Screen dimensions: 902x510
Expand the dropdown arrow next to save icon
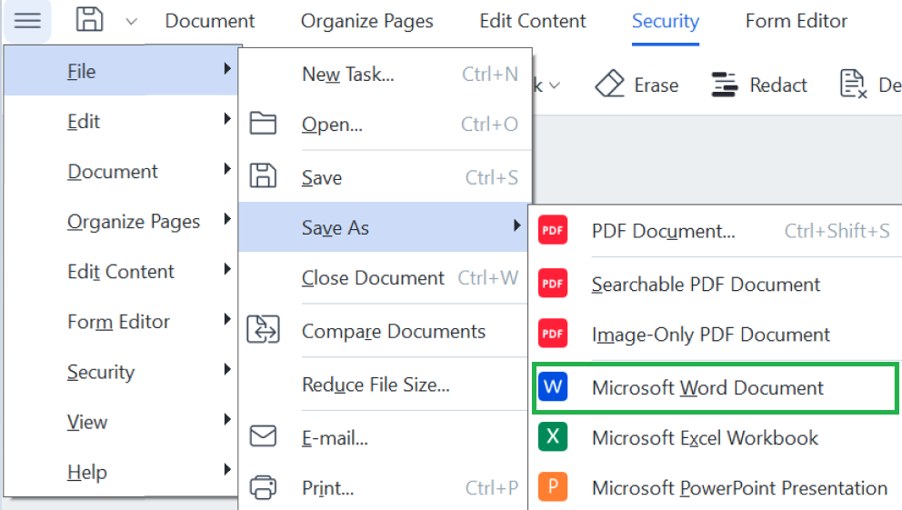[x=131, y=22]
